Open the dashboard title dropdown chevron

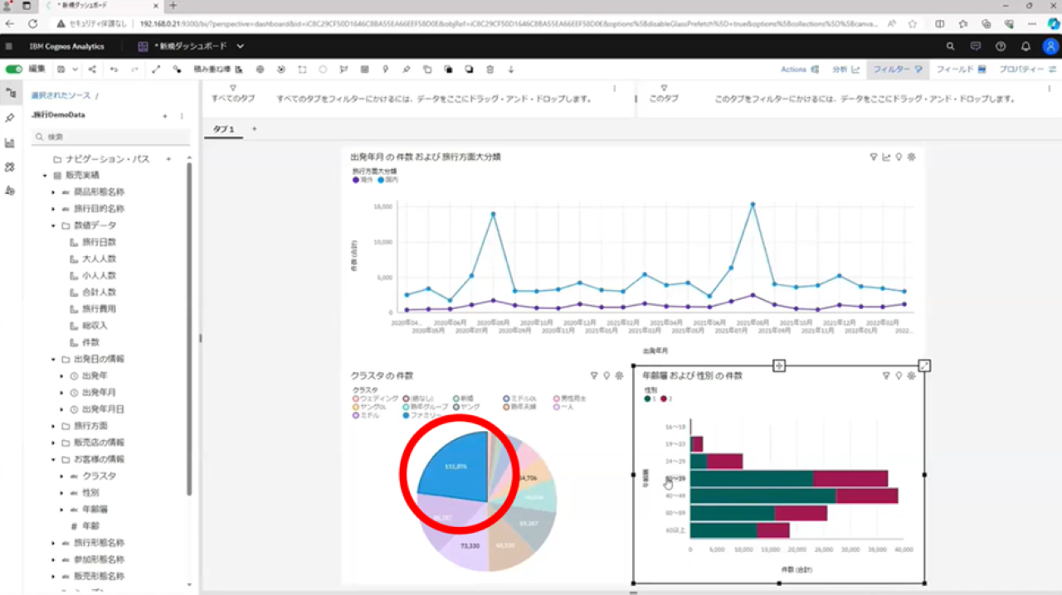241,46
